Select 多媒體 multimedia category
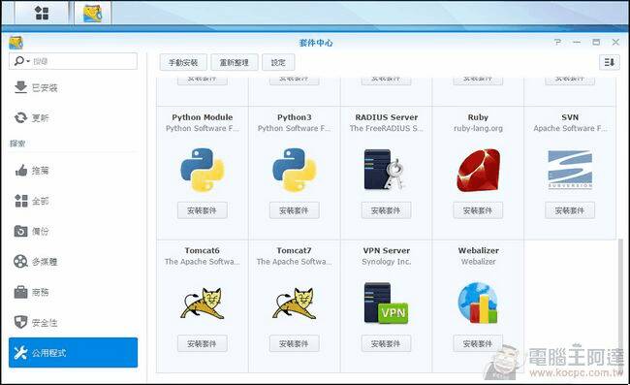This screenshot has width=630, height=385. click(73, 262)
